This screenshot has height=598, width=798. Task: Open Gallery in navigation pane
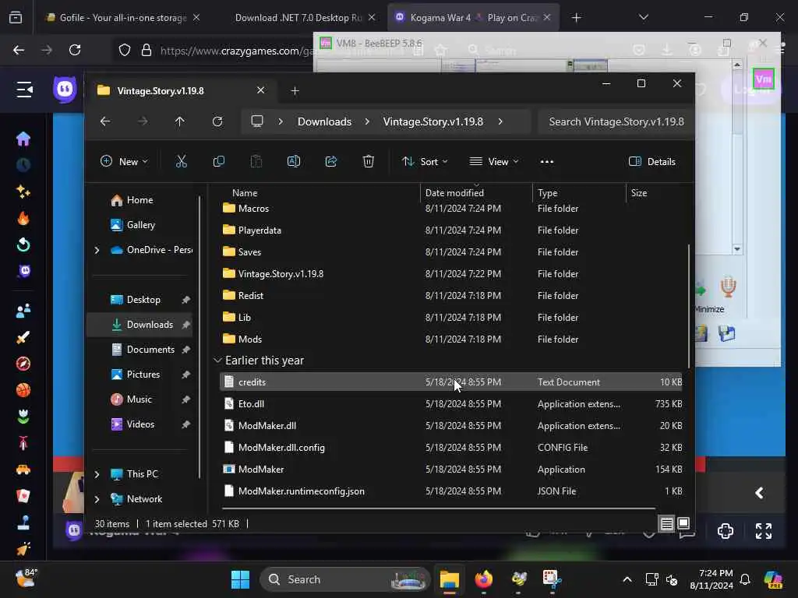(140, 225)
